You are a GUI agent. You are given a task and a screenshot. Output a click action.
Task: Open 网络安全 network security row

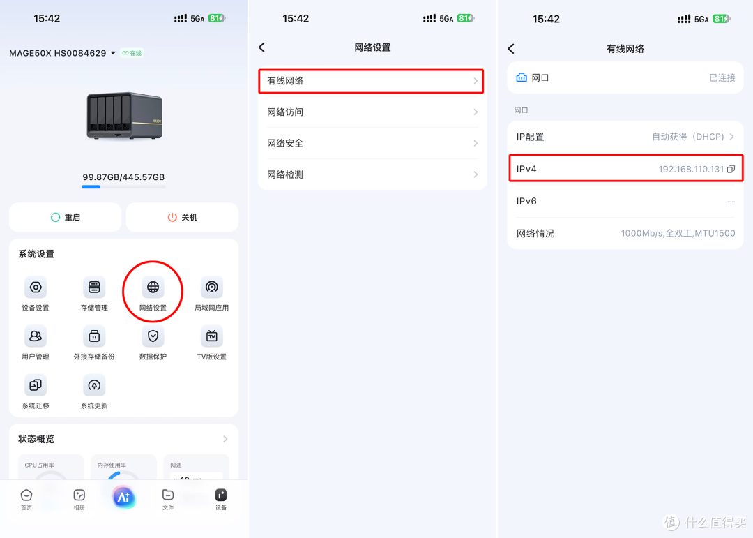[372, 143]
